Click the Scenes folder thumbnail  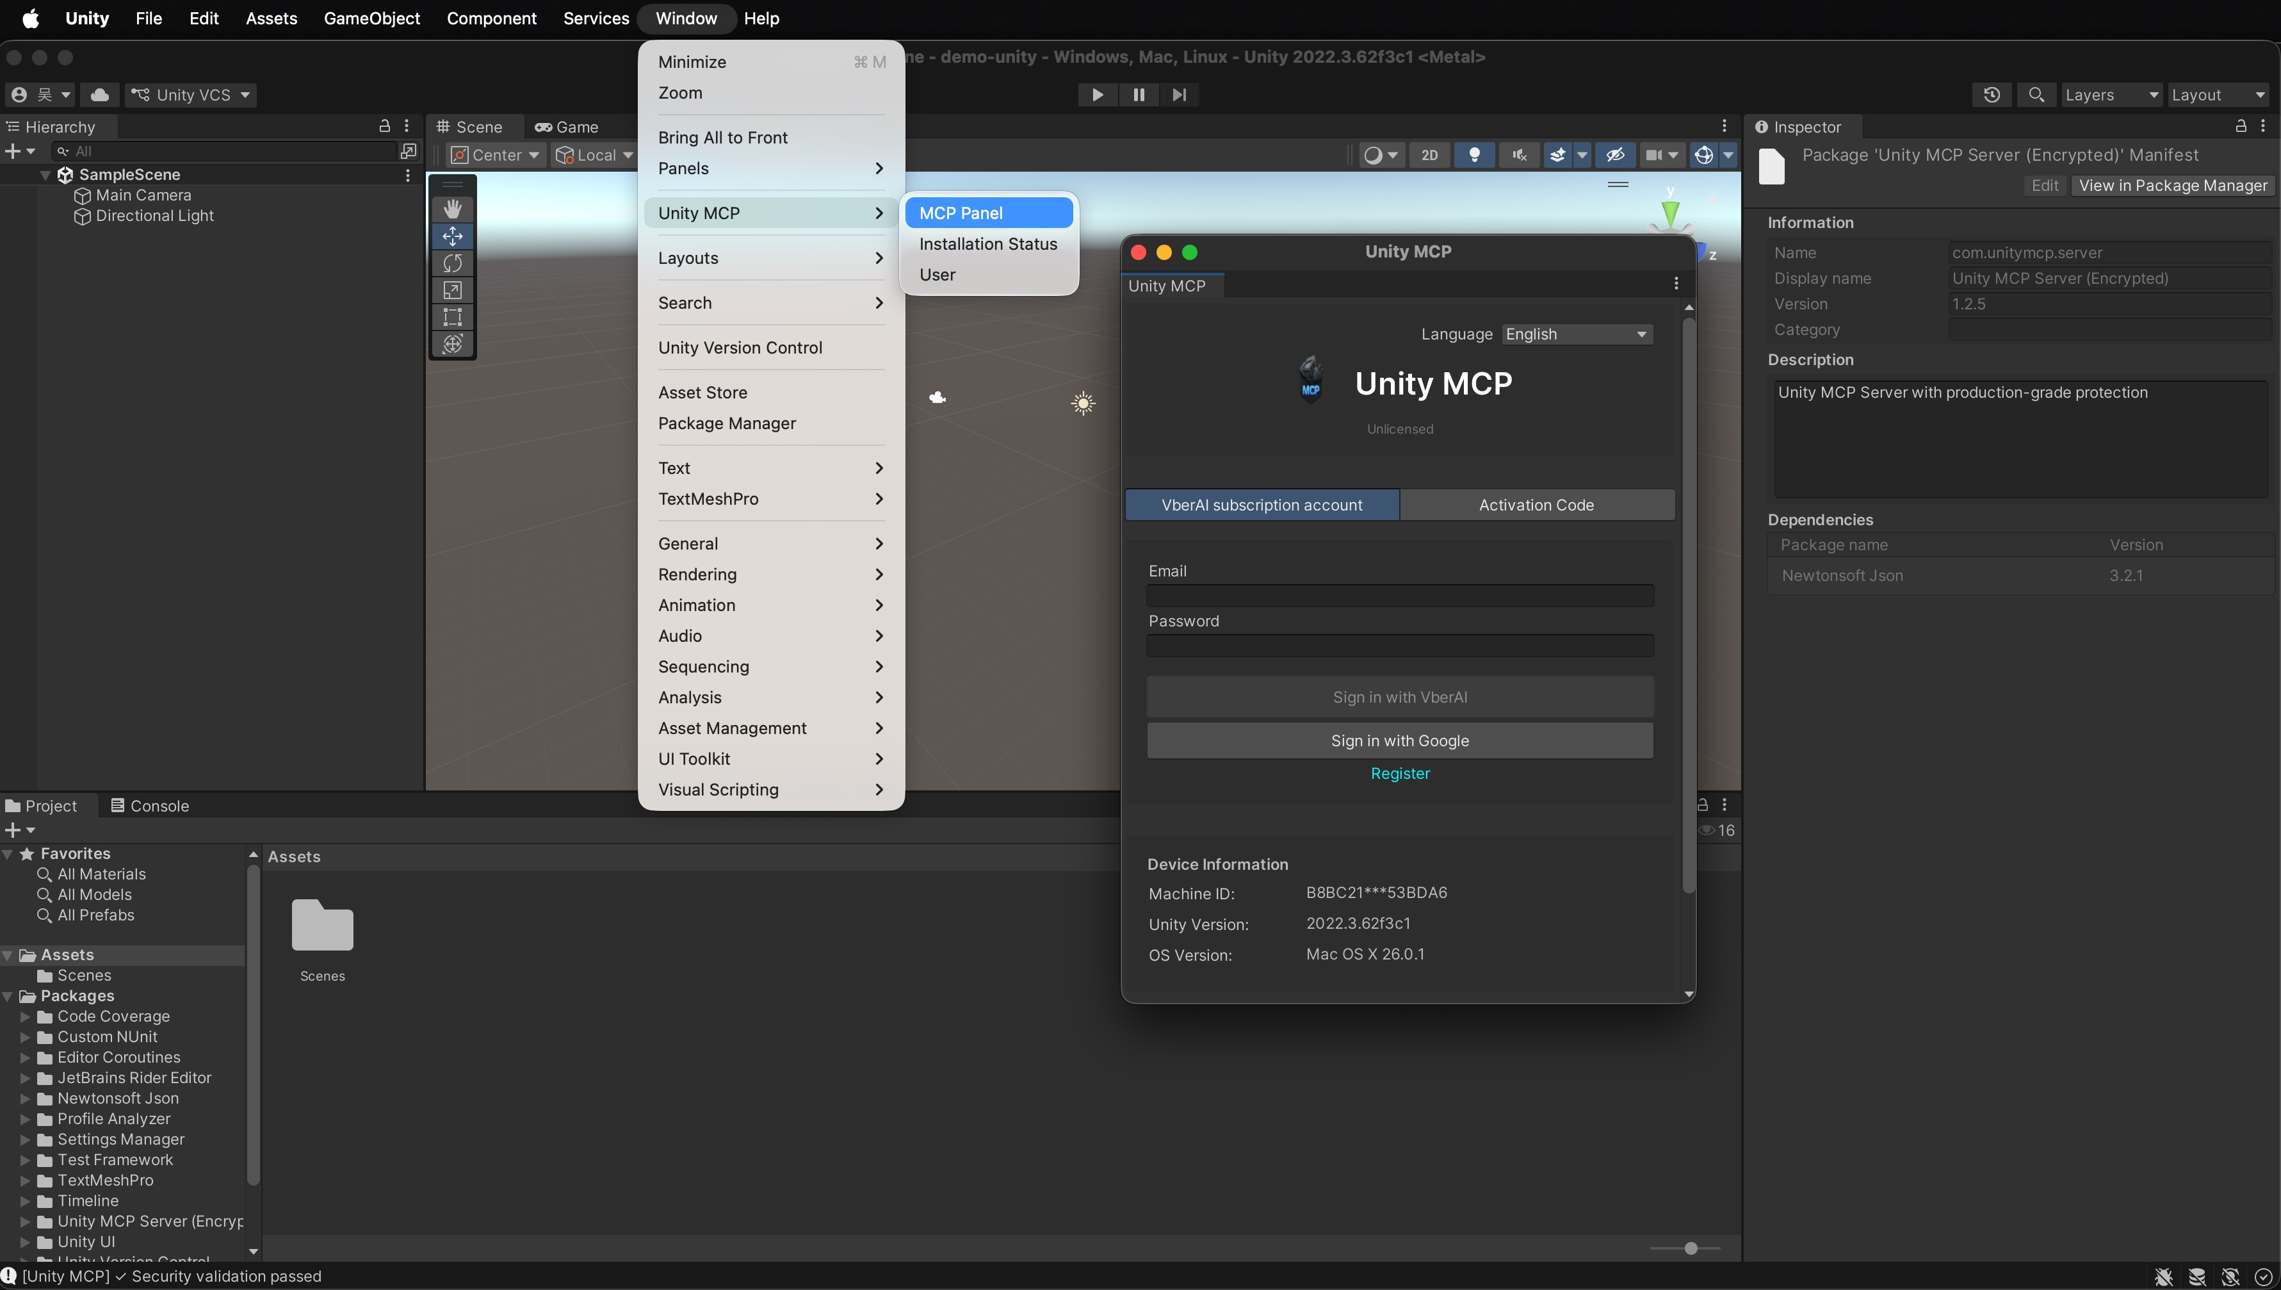323,926
